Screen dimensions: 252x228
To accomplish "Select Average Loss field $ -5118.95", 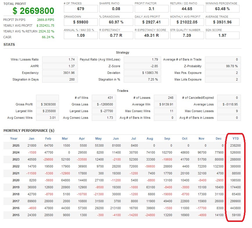I will coord(229,104).
